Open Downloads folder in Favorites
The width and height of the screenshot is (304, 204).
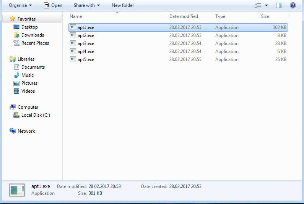click(x=33, y=35)
